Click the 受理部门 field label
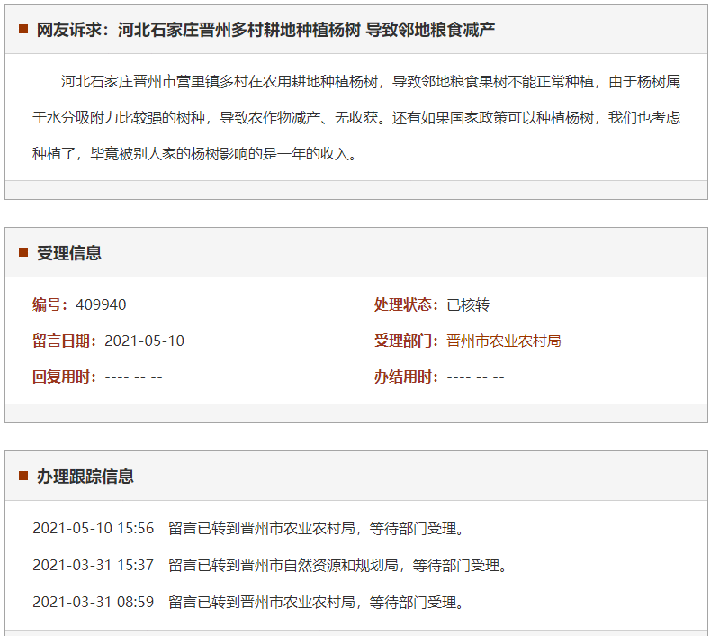 coord(407,341)
